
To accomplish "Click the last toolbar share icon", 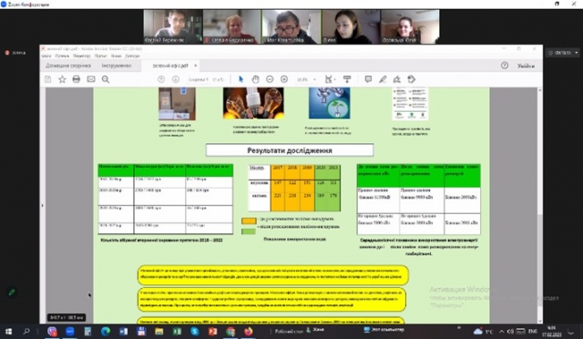I will pos(411,79).
